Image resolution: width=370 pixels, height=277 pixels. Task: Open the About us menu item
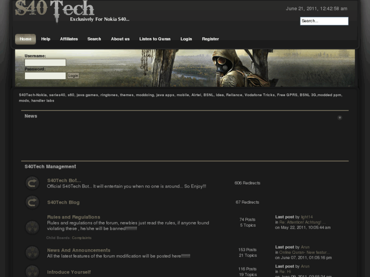120,39
